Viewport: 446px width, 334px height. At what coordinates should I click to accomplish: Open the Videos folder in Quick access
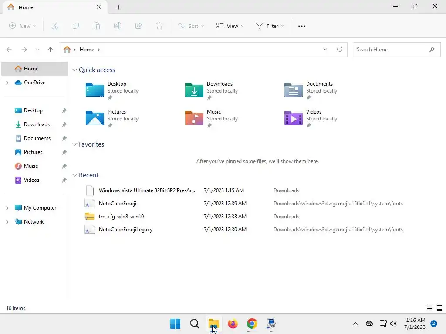[311, 118]
